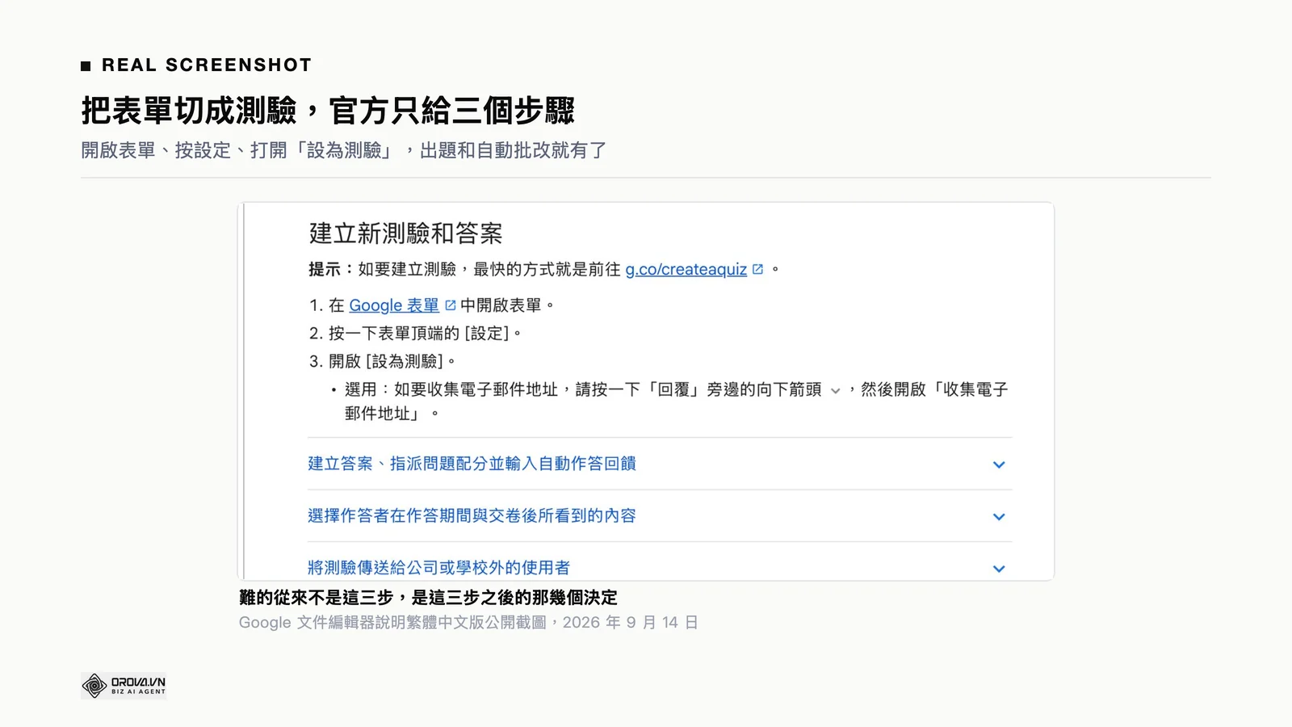Open the g.co/createaquiz link

click(x=686, y=270)
